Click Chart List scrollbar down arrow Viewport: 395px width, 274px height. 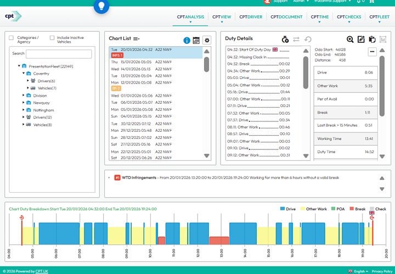(x=207, y=156)
